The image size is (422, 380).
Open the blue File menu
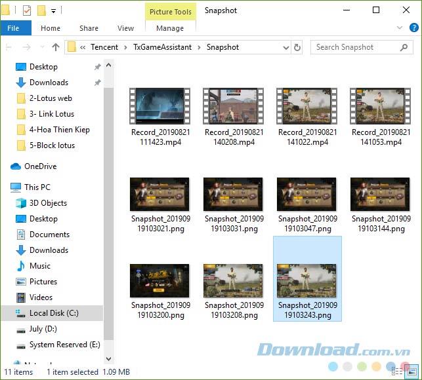(14, 28)
